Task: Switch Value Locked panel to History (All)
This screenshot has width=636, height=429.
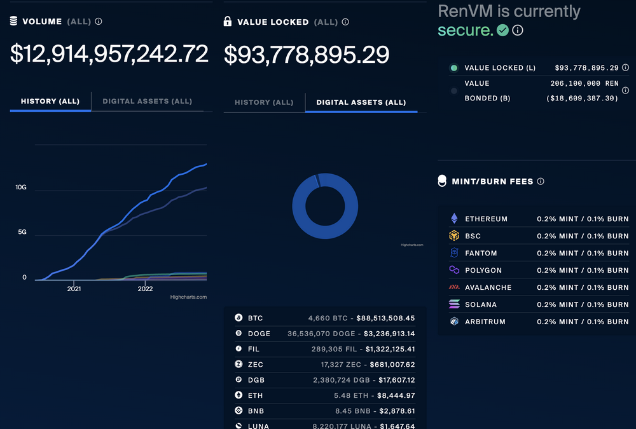Action: [x=264, y=102]
